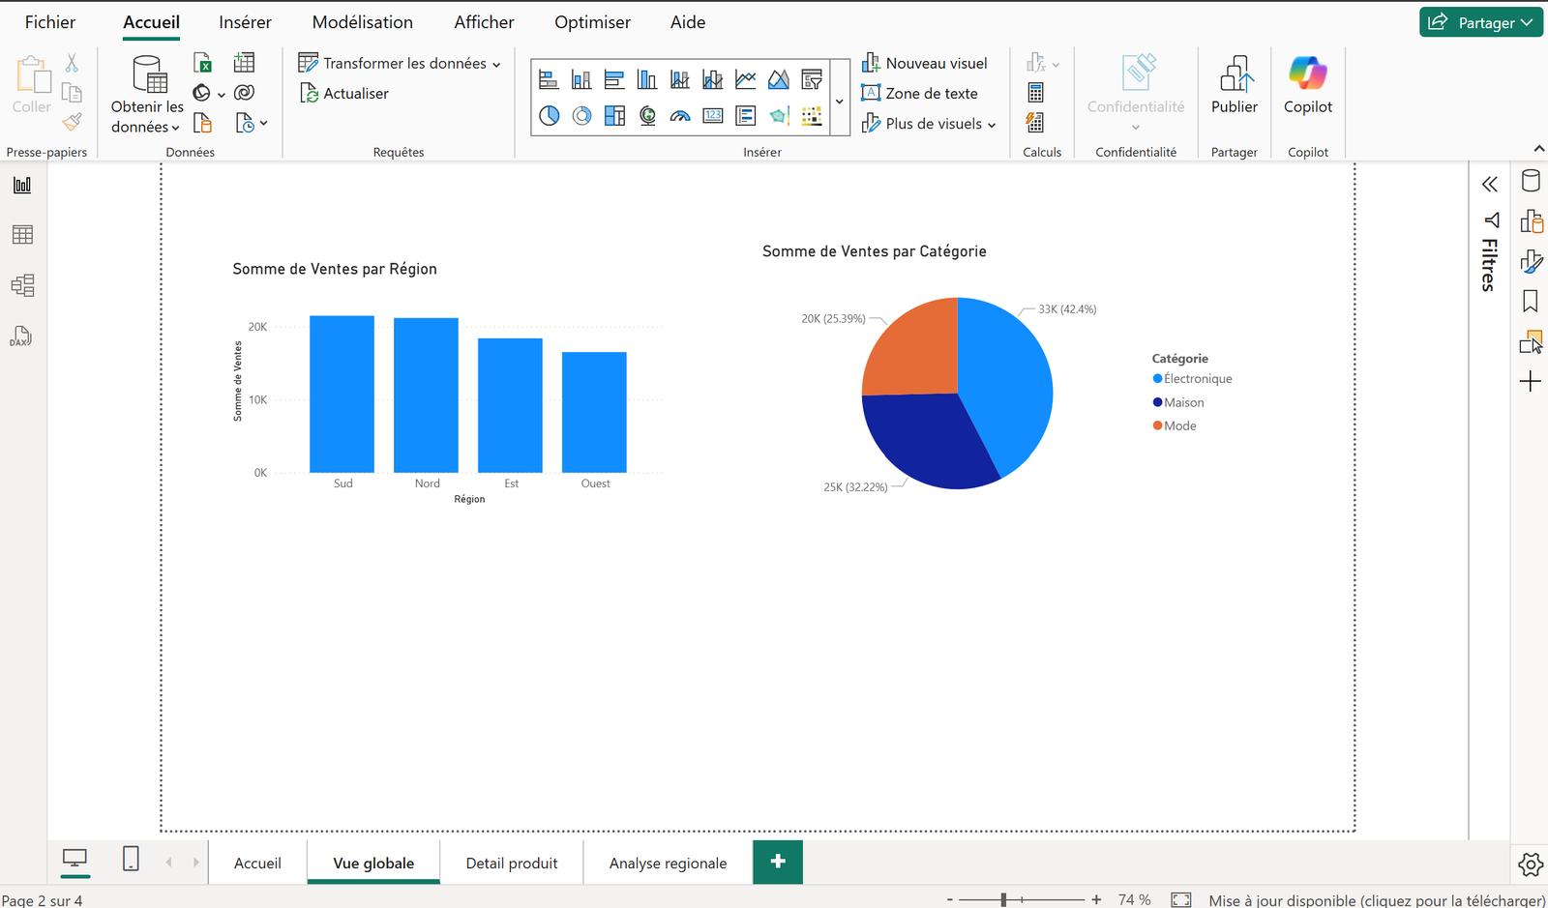1548x908 pixels.
Task: Open the Bookmarks pane icon
Action: coord(1531,302)
